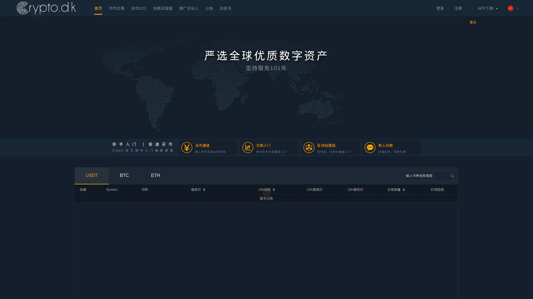This screenshot has width=533, height=299.
Task: Click the 登录 login link
Action: coord(440,9)
